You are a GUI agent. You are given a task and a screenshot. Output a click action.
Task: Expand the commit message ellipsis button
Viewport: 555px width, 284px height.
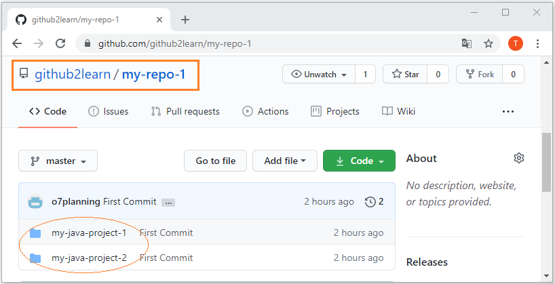168,203
